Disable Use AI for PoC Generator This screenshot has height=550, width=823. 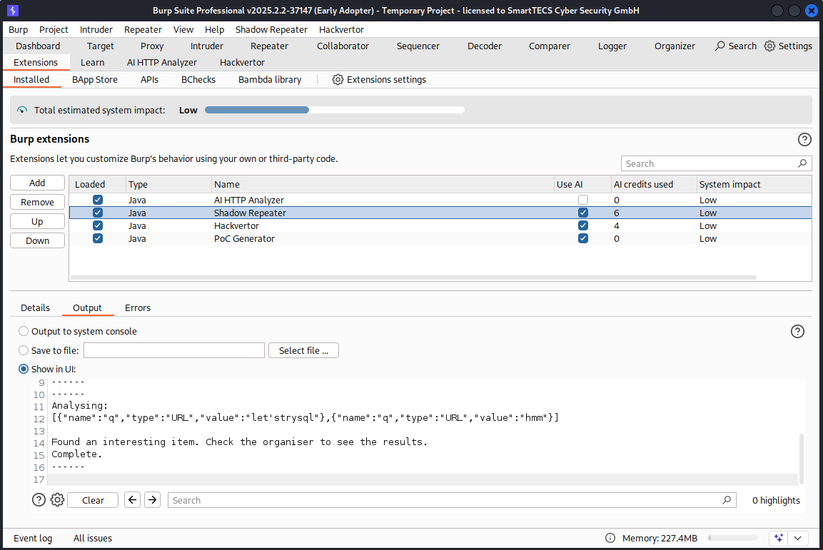(583, 238)
